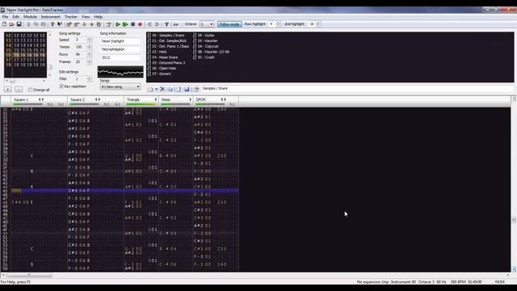
Task: Expand Triangle effect columns arrow
Action: point(156,99)
